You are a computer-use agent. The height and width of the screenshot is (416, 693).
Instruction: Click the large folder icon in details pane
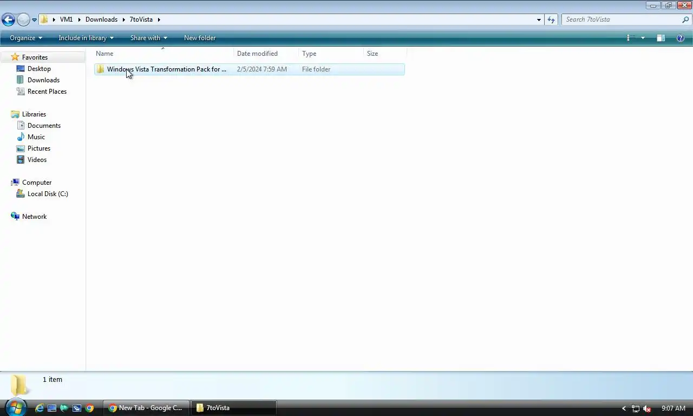coord(19,385)
